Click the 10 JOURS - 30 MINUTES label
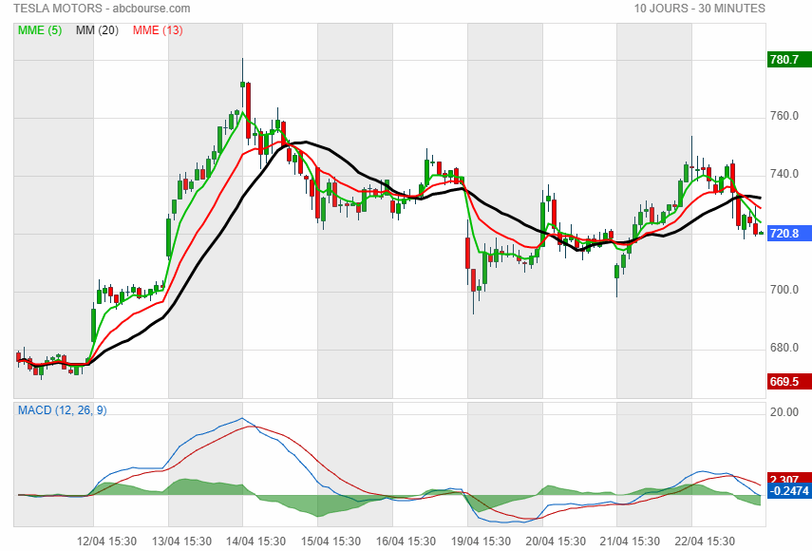The image size is (812, 551). click(699, 9)
